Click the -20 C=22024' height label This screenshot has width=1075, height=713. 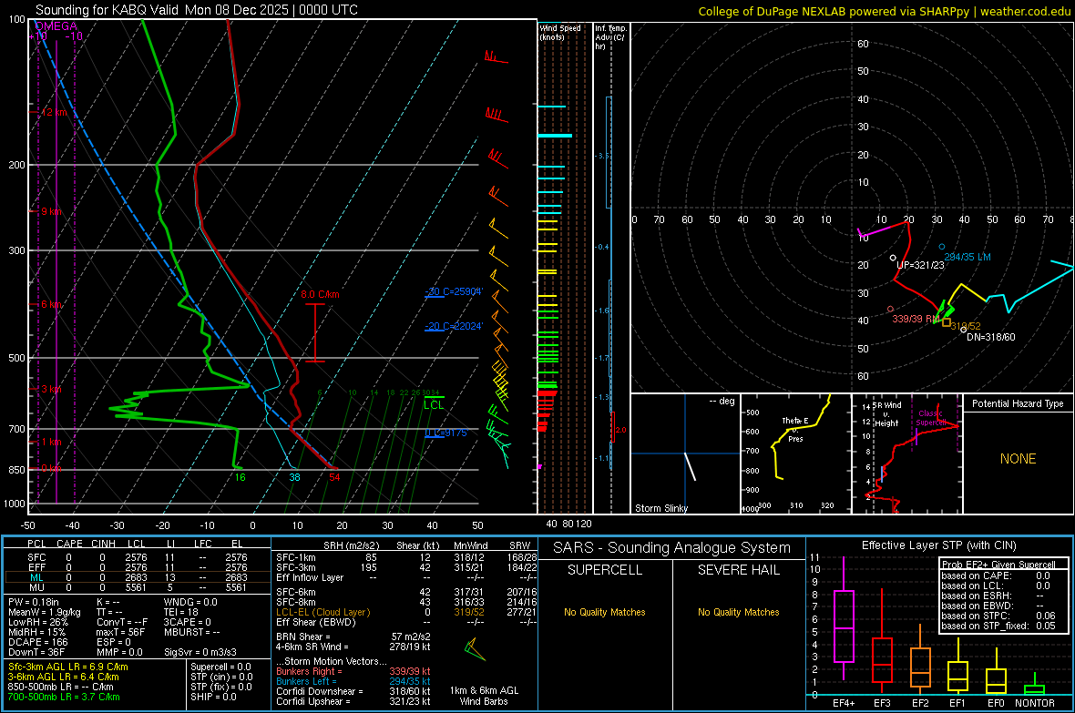pos(454,326)
